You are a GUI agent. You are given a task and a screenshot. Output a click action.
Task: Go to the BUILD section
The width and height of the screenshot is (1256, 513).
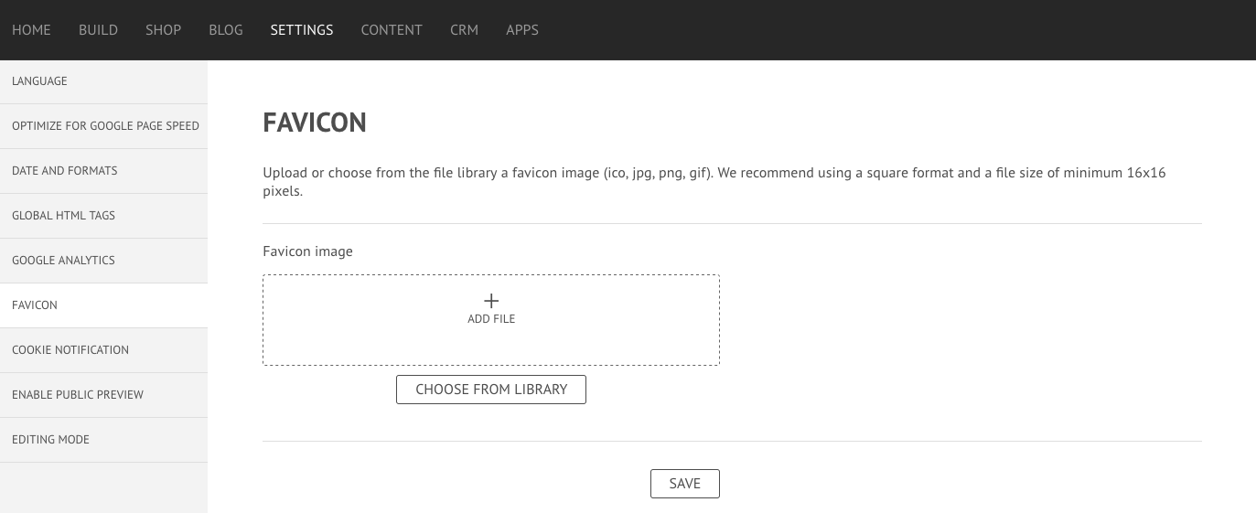(x=98, y=29)
